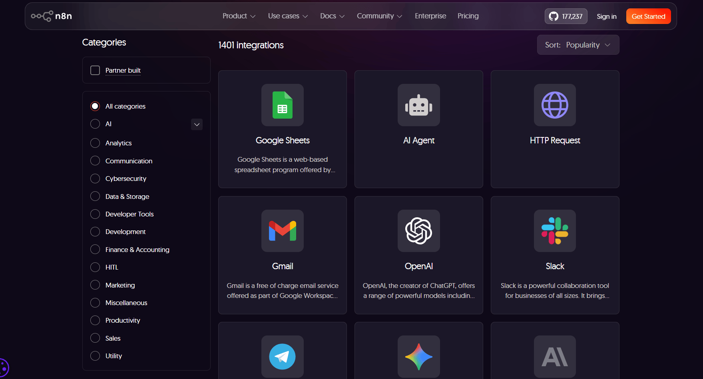Click the Google Sheets description text
The width and height of the screenshot is (703, 379).
[285, 165]
